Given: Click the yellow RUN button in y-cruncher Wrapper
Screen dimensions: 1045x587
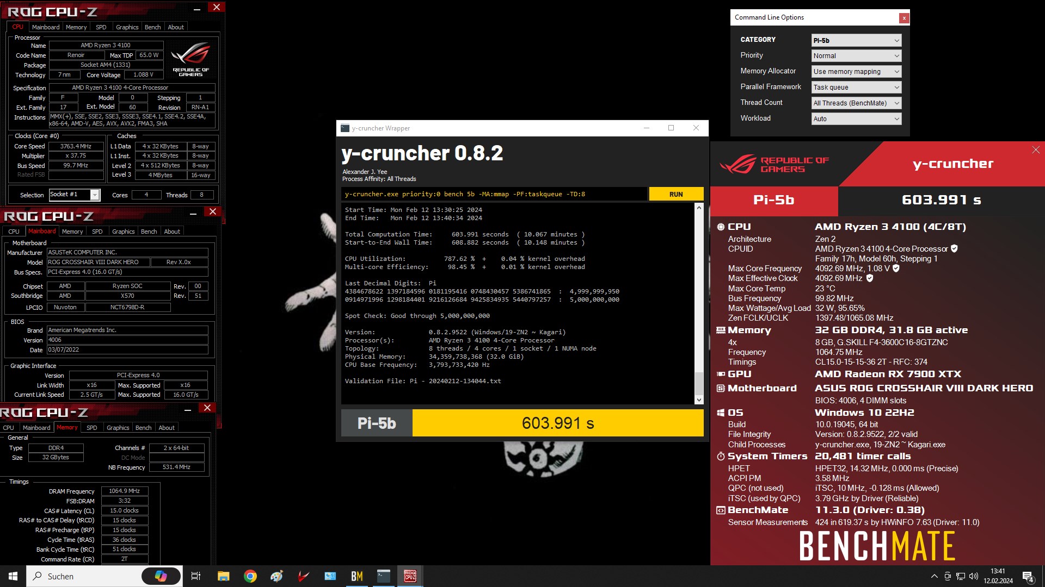Looking at the screenshot, I should click(676, 194).
